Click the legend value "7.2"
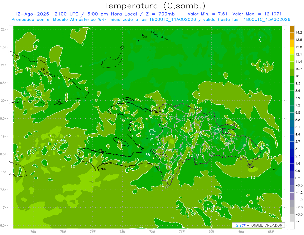The height and width of the screenshot is (235, 304). click(298, 105)
